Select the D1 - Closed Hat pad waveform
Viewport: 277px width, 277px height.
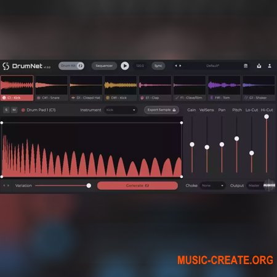(x=86, y=85)
